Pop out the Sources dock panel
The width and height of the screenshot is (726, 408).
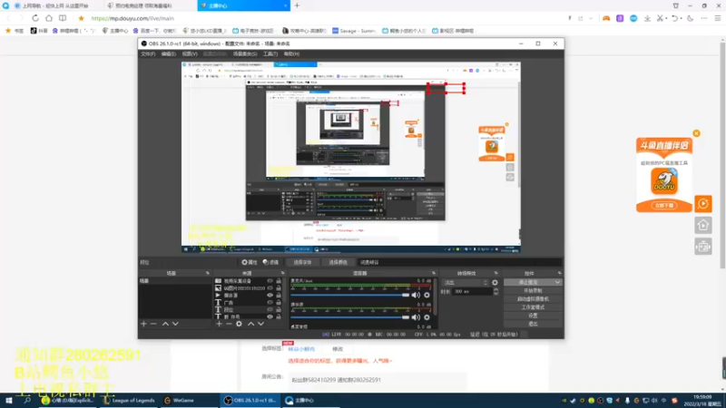click(283, 274)
